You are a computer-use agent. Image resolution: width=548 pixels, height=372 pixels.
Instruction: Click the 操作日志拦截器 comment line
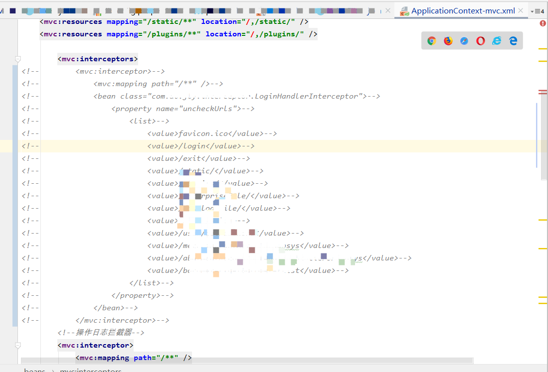(x=101, y=332)
